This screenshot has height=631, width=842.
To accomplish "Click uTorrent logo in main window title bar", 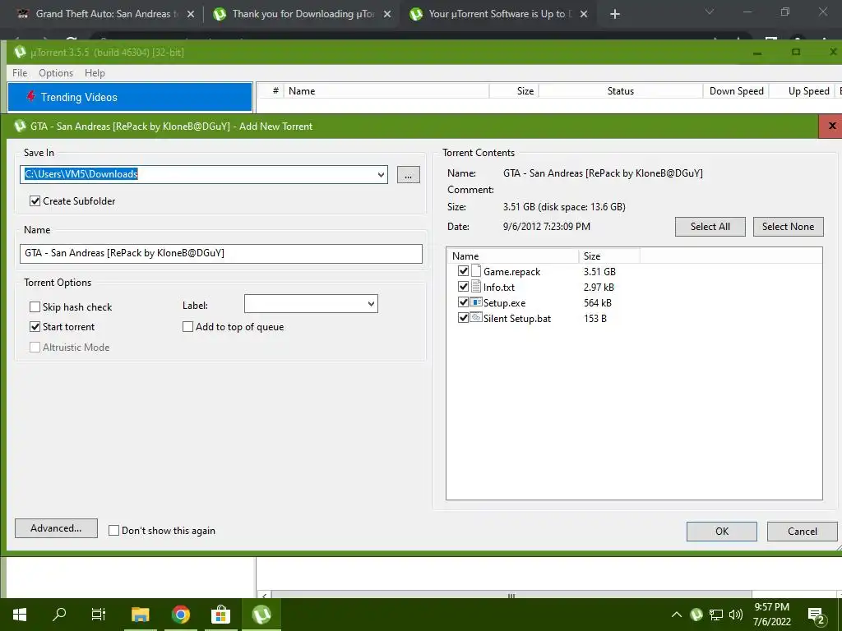I will tap(20, 52).
